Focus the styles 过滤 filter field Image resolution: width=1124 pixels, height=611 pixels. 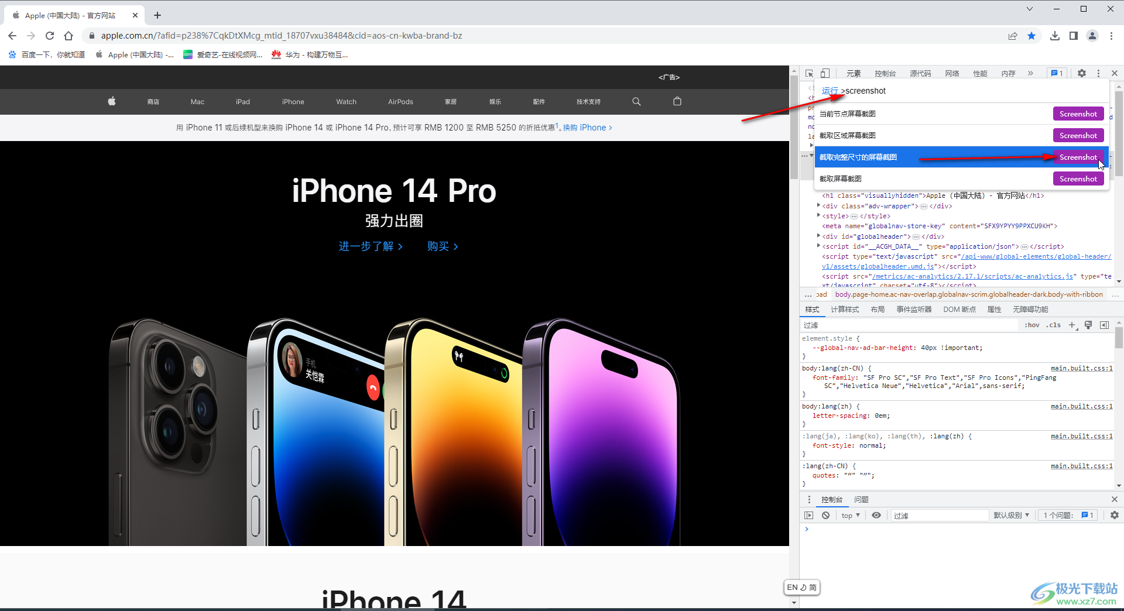tap(909, 325)
